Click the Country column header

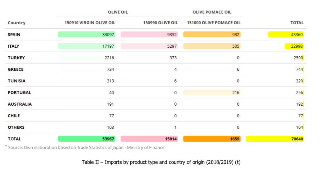pyautogui.click(x=17, y=23)
